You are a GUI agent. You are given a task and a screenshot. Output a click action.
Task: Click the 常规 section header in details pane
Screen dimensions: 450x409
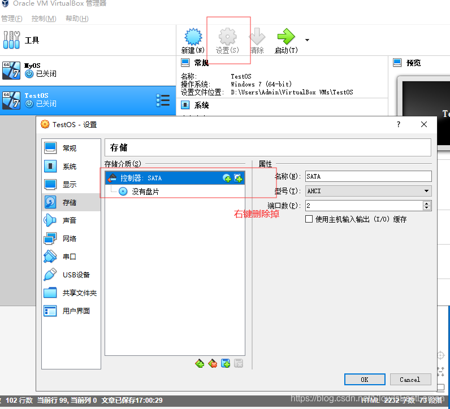201,63
